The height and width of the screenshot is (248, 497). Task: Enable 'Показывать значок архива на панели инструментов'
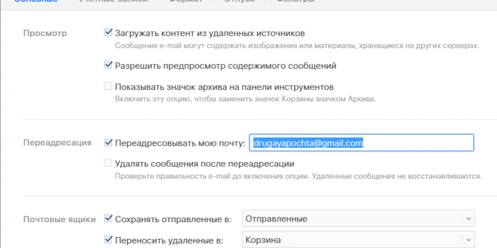point(108,87)
